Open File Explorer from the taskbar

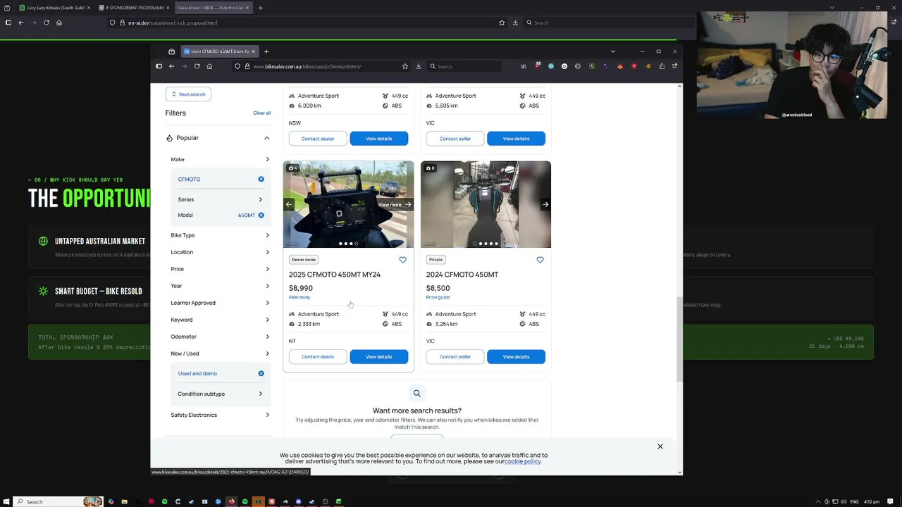(124, 502)
